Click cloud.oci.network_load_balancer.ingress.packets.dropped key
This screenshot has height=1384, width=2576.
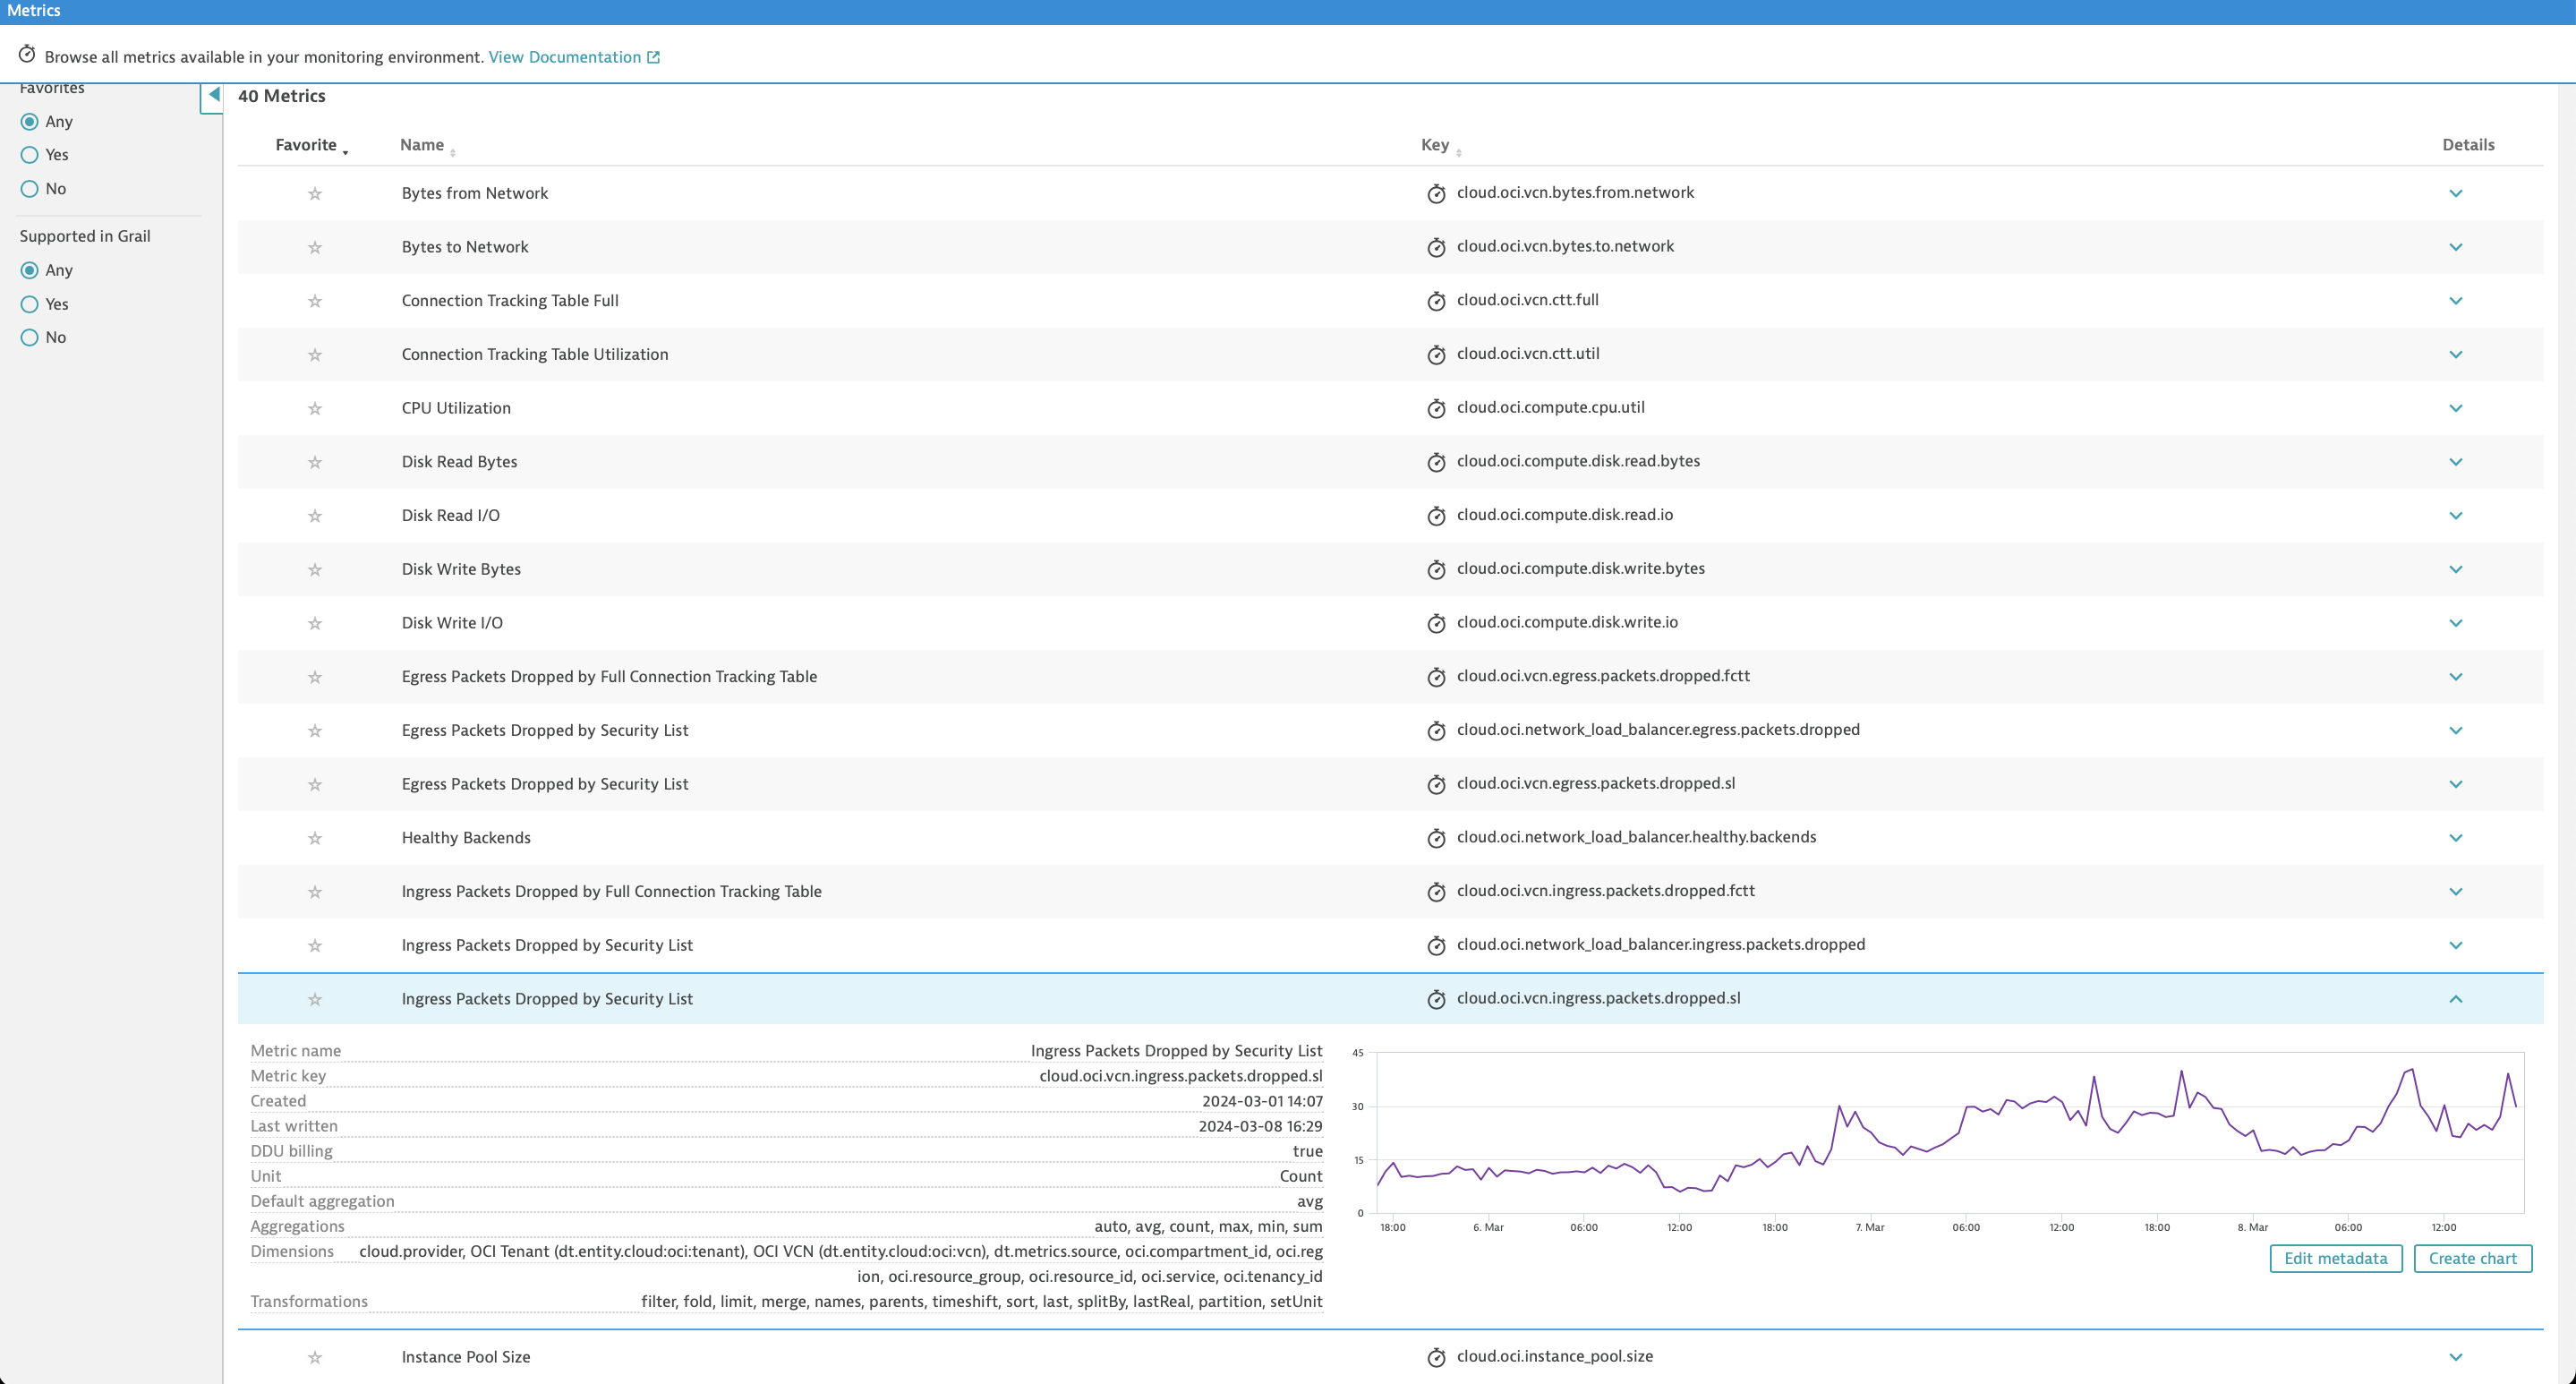[x=1660, y=945]
